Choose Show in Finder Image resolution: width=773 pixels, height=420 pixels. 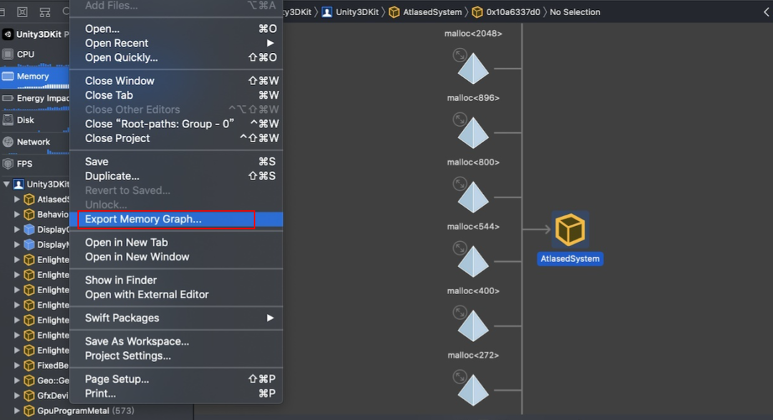(x=176, y=280)
